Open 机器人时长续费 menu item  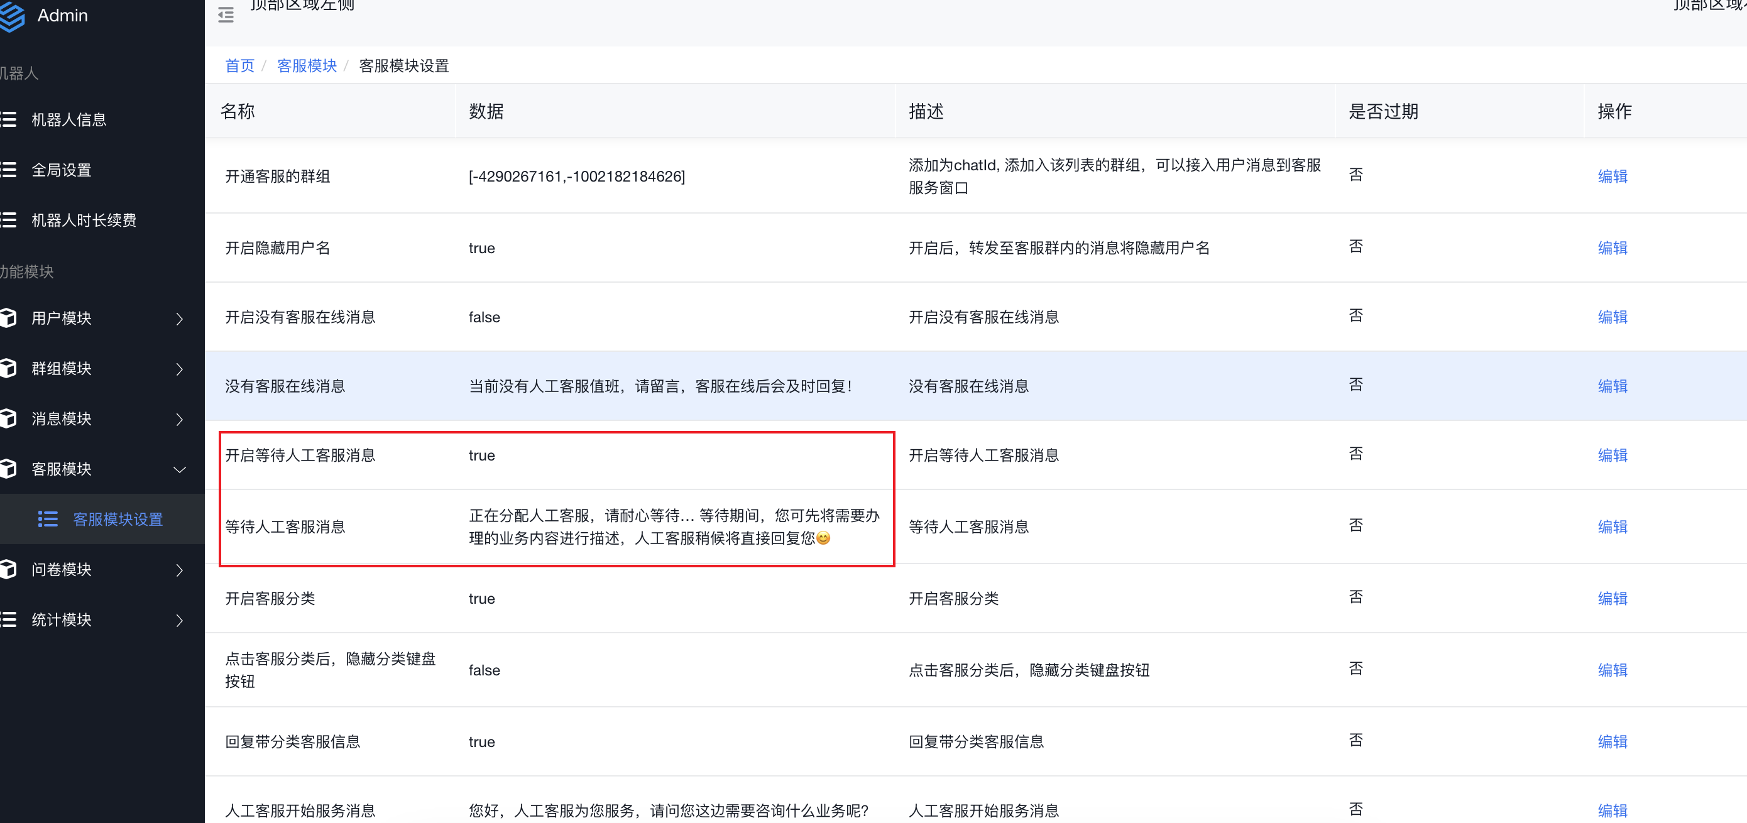(84, 221)
